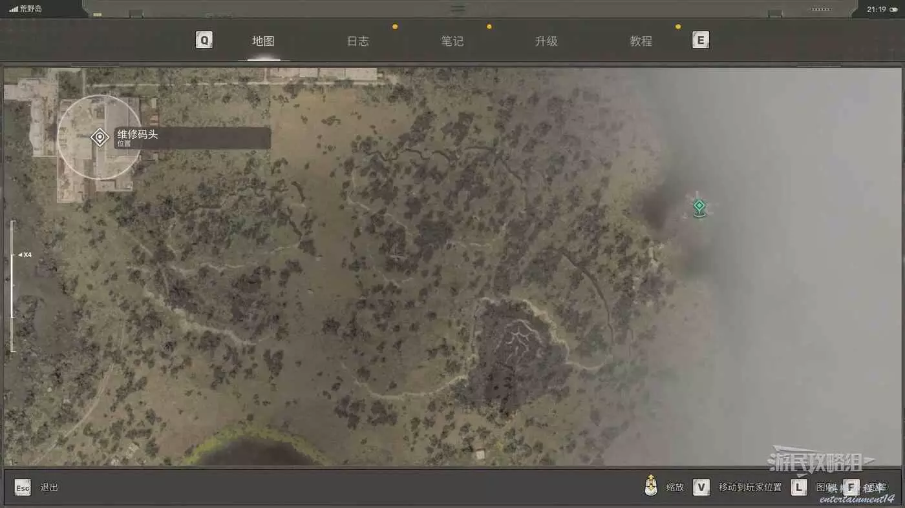Select the green player position marker

[699, 207]
